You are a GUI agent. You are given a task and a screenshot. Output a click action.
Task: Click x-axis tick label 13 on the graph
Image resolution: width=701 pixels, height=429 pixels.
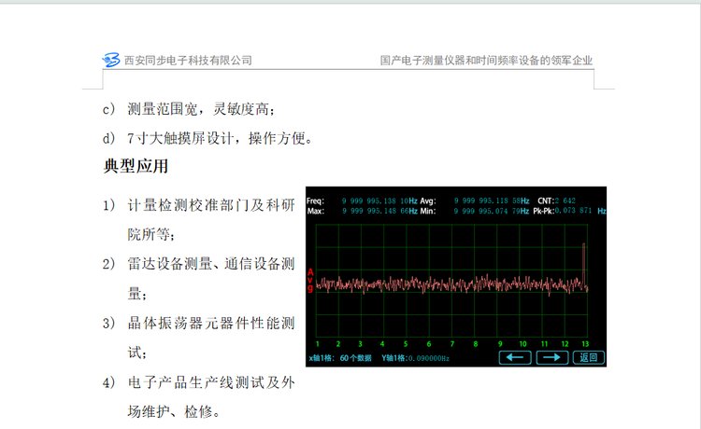point(584,343)
